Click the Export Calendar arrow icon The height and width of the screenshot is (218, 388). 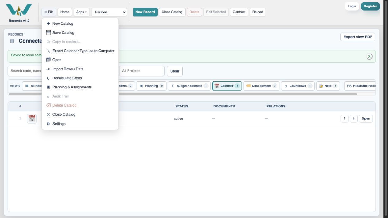(48, 51)
